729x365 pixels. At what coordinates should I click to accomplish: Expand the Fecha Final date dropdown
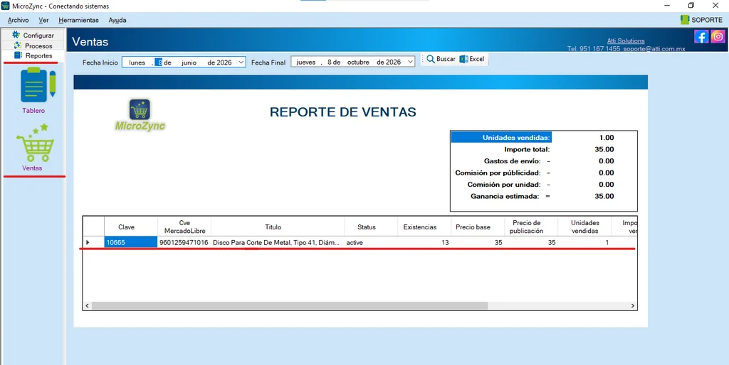coord(410,62)
